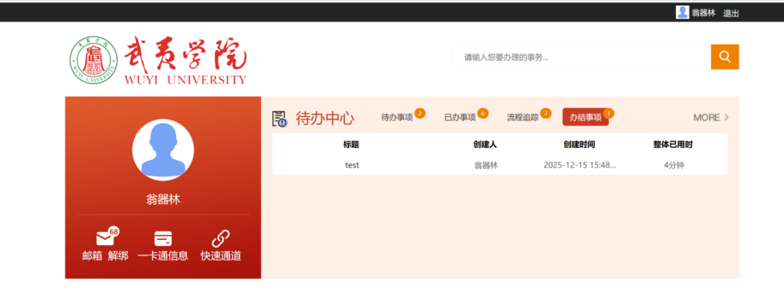Expand MORE with the chevron arrow
The height and width of the screenshot is (295, 784).
711,118
